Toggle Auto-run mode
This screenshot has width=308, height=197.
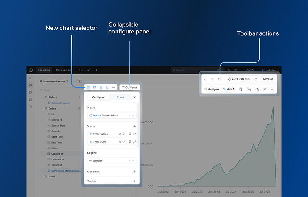click(x=238, y=79)
